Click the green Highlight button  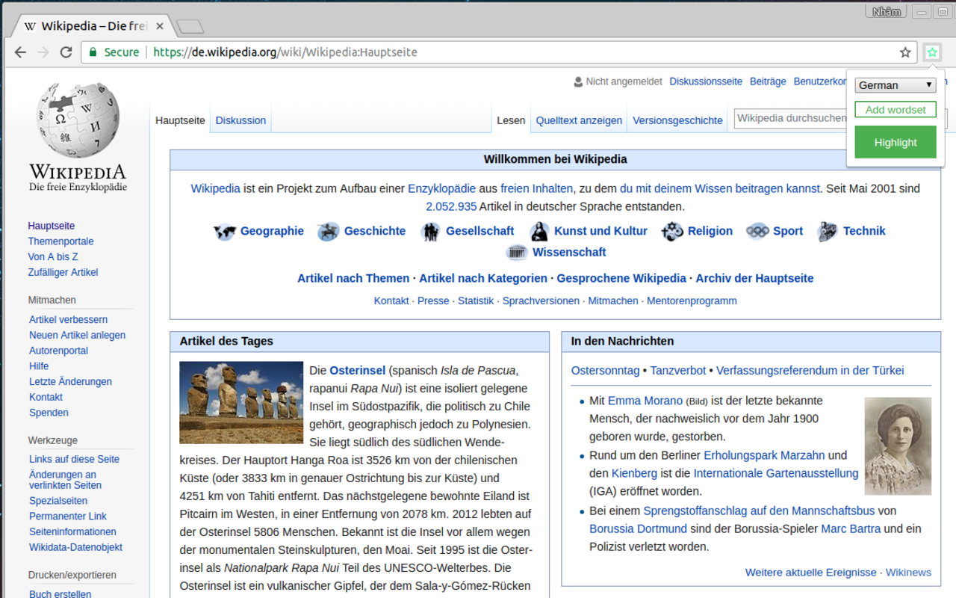point(895,142)
